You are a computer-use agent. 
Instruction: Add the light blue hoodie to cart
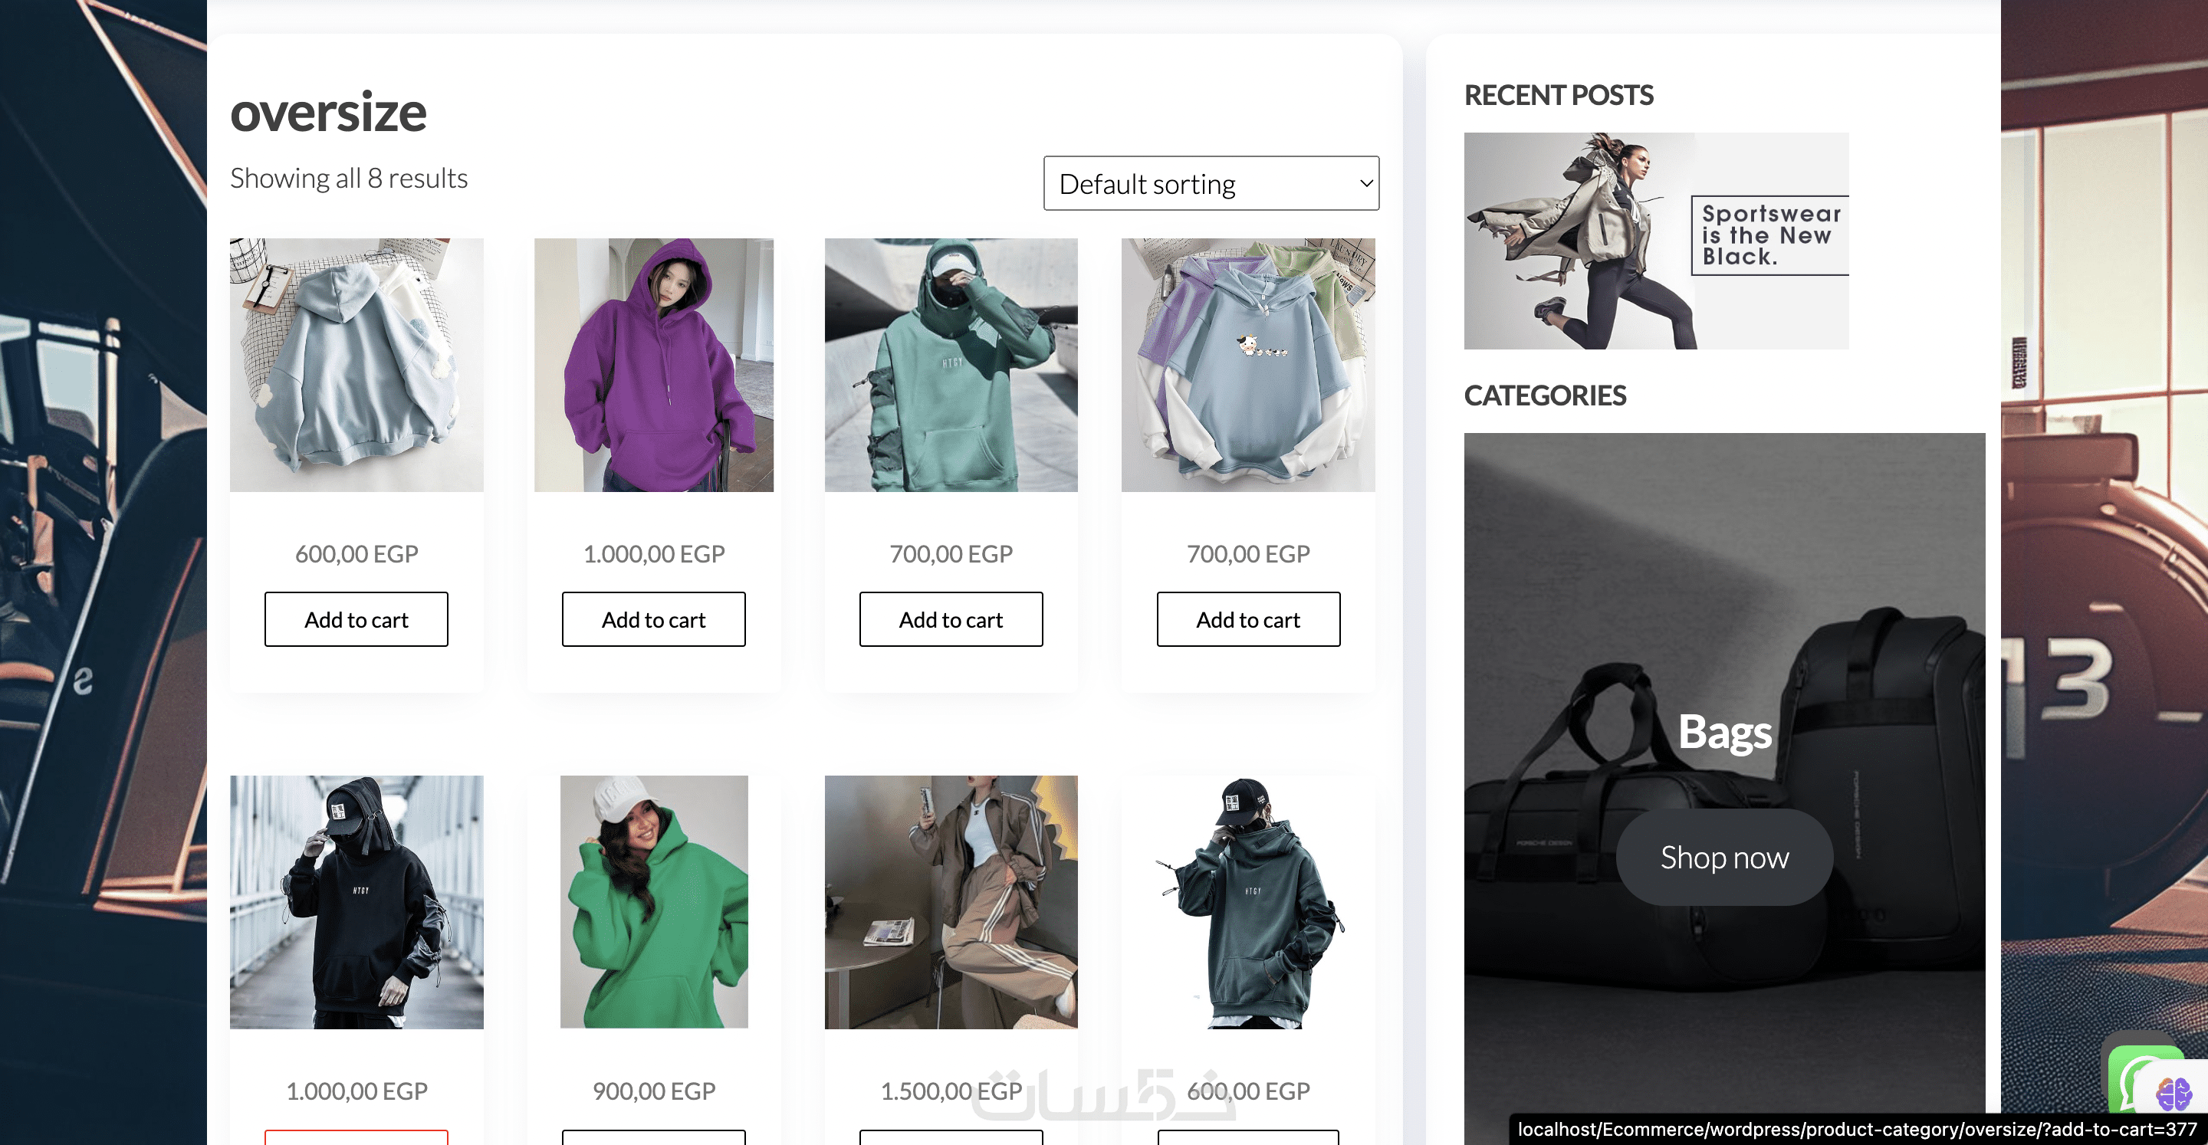356,620
